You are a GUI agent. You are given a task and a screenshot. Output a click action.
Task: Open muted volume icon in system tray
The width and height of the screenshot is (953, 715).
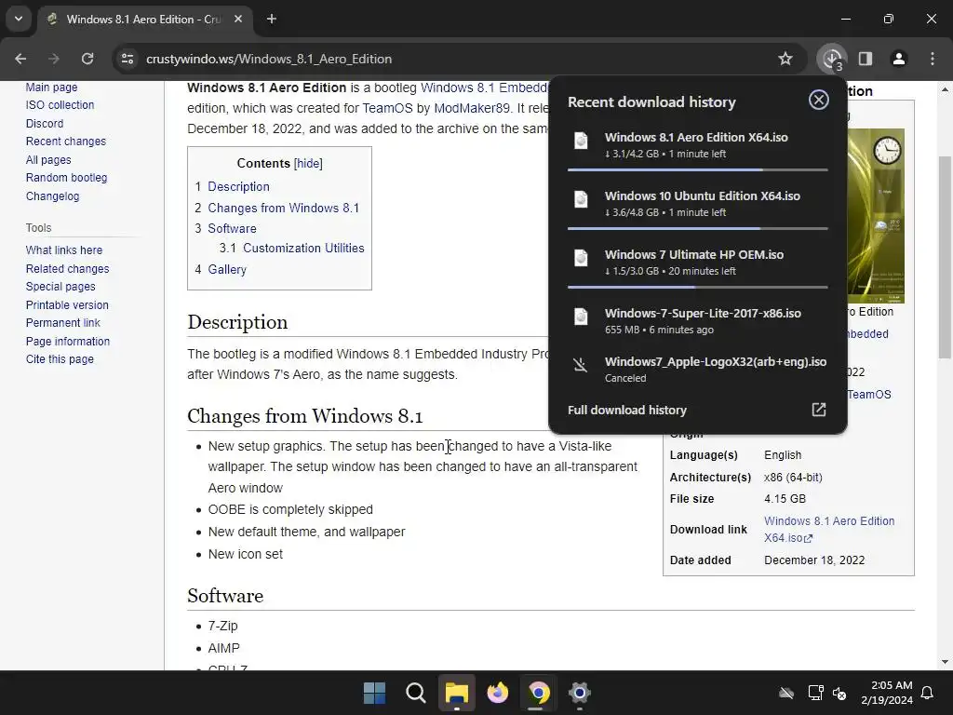tap(839, 693)
